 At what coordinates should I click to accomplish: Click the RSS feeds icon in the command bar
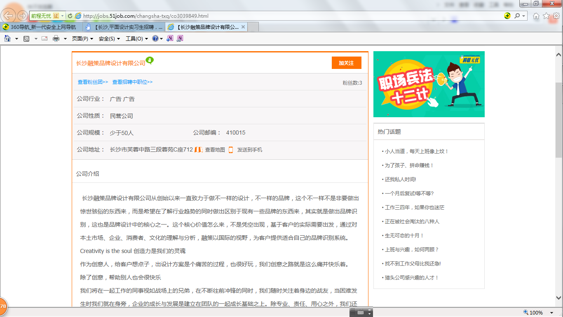tap(26, 38)
